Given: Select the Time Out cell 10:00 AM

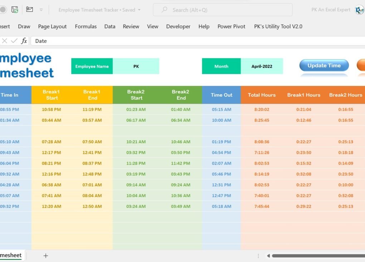Looking at the screenshot, I should [222, 120].
